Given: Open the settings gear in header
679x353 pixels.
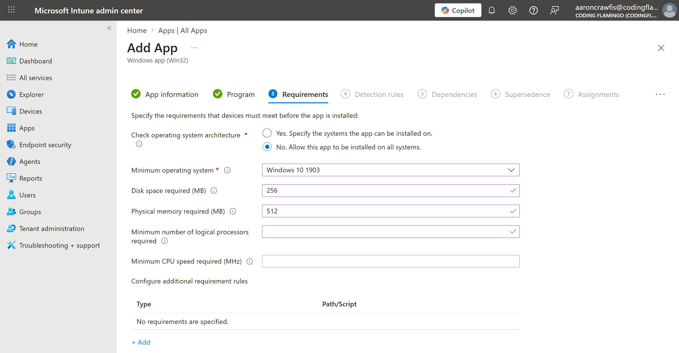Looking at the screenshot, I should coord(513,10).
